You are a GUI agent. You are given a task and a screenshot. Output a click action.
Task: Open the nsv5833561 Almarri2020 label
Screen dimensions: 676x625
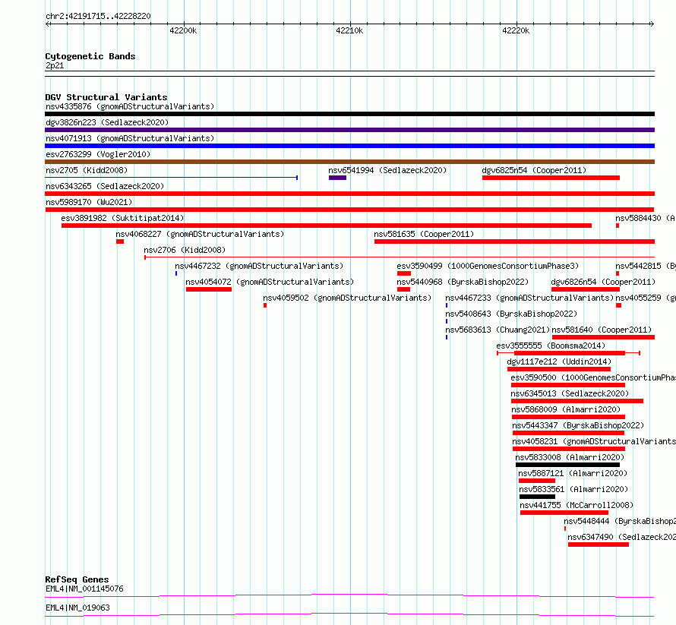point(573,489)
